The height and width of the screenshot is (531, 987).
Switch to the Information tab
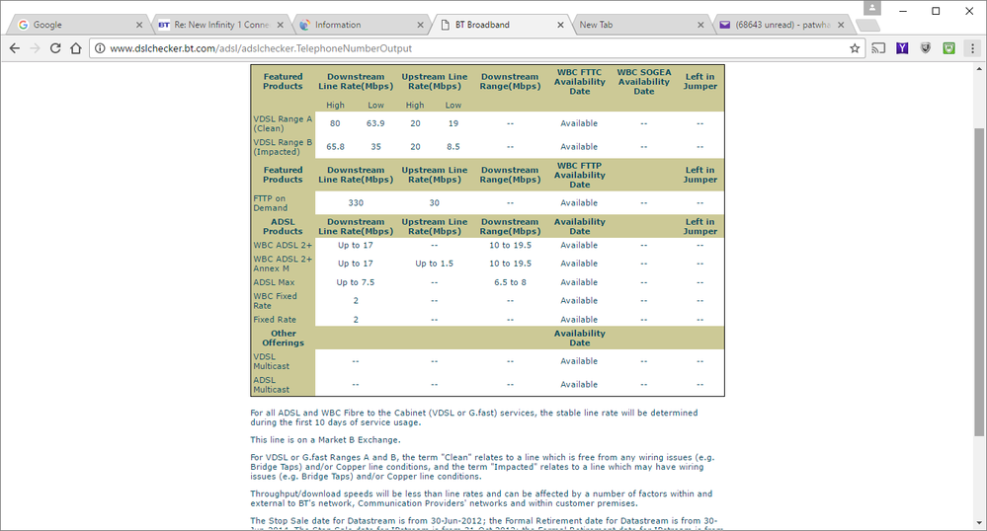point(360,25)
